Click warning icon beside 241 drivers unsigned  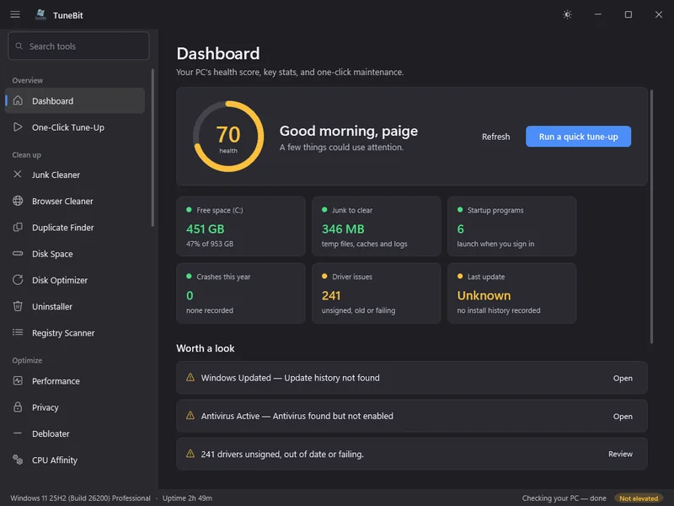click(x=190, y=454)
